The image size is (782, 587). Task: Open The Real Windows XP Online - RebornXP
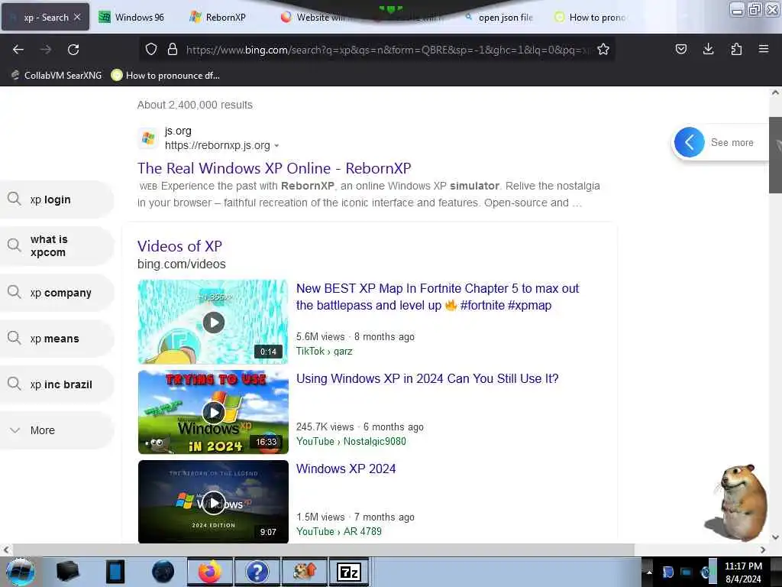pyautogui.click(x=274, y=168)
